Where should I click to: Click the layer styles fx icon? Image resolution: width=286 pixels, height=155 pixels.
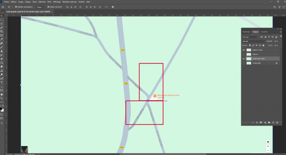click(x=257, y=122)
